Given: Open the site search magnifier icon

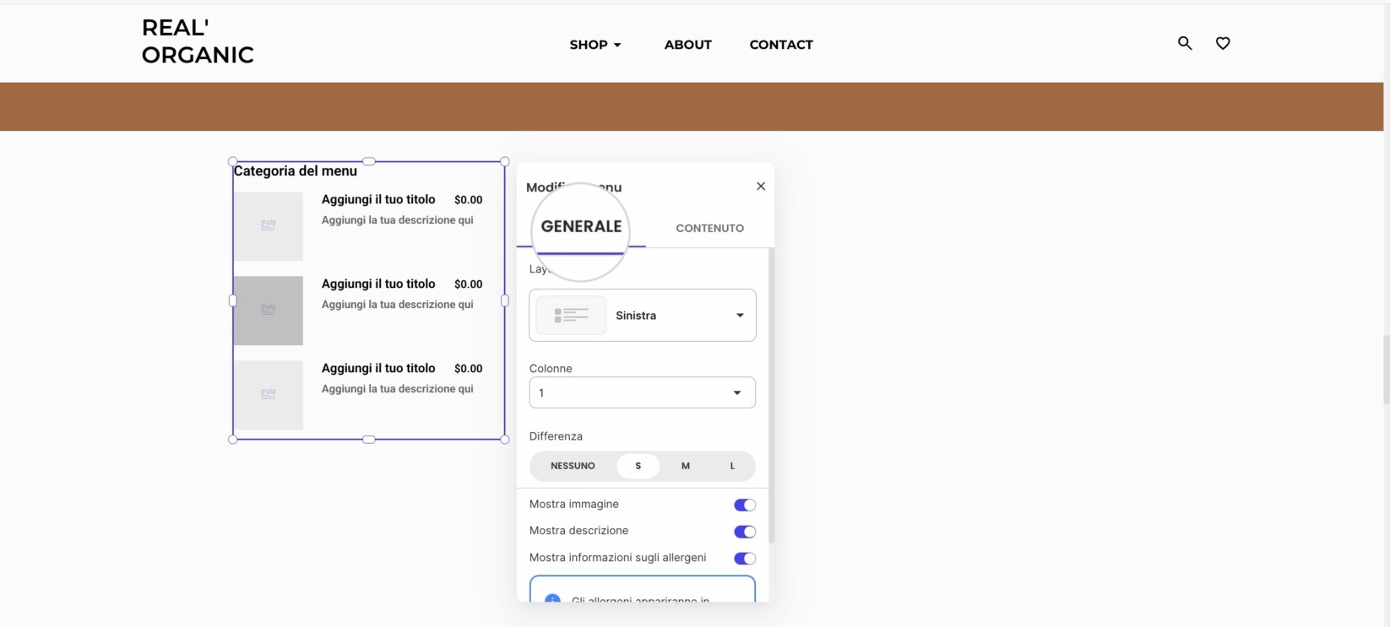Looking at the screenshot, I should pos(1185,43).
